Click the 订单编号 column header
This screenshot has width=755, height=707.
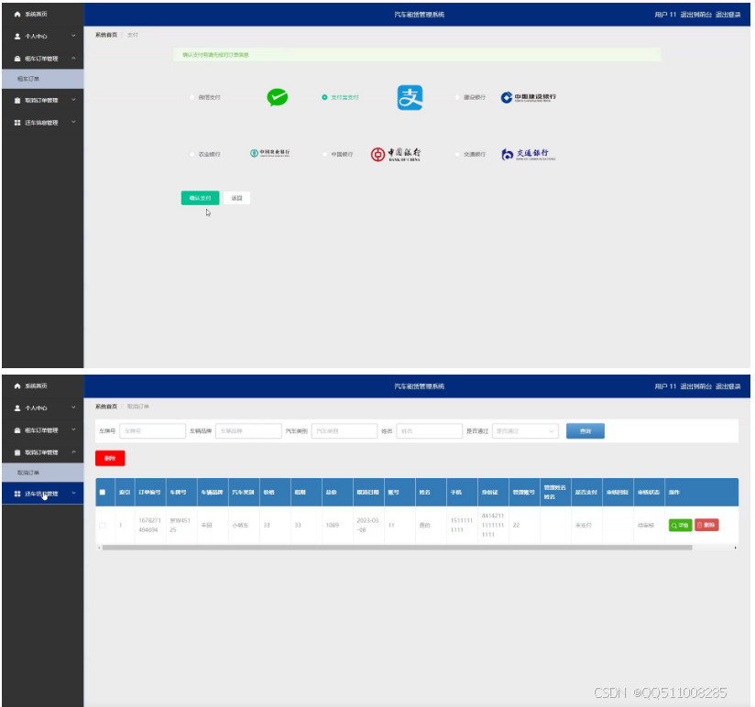point(149,493)
